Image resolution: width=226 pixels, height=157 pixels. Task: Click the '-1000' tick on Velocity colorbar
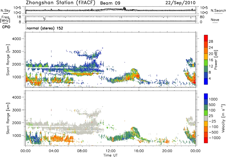214,138
